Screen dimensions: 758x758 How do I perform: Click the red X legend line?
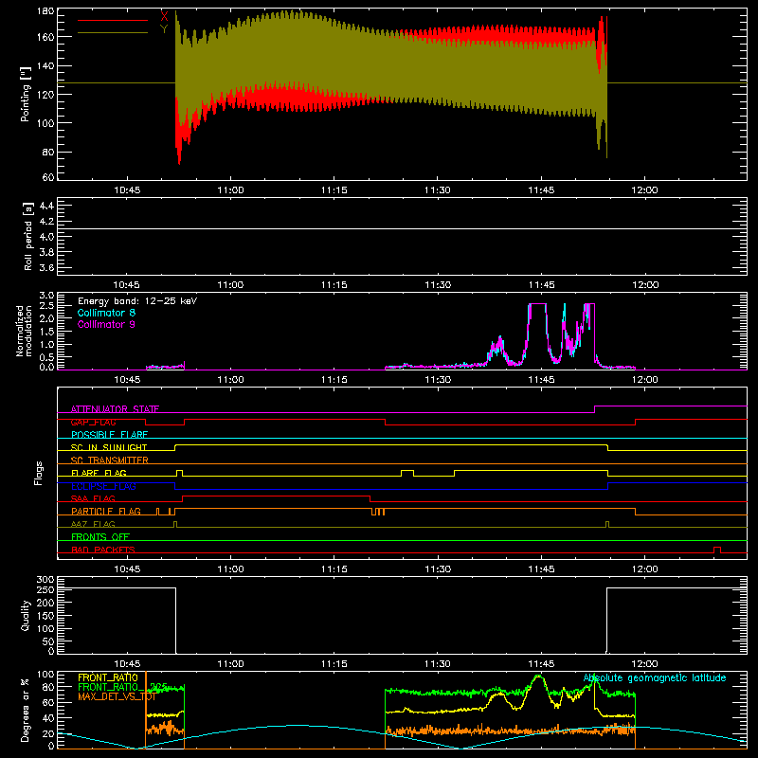112,20
